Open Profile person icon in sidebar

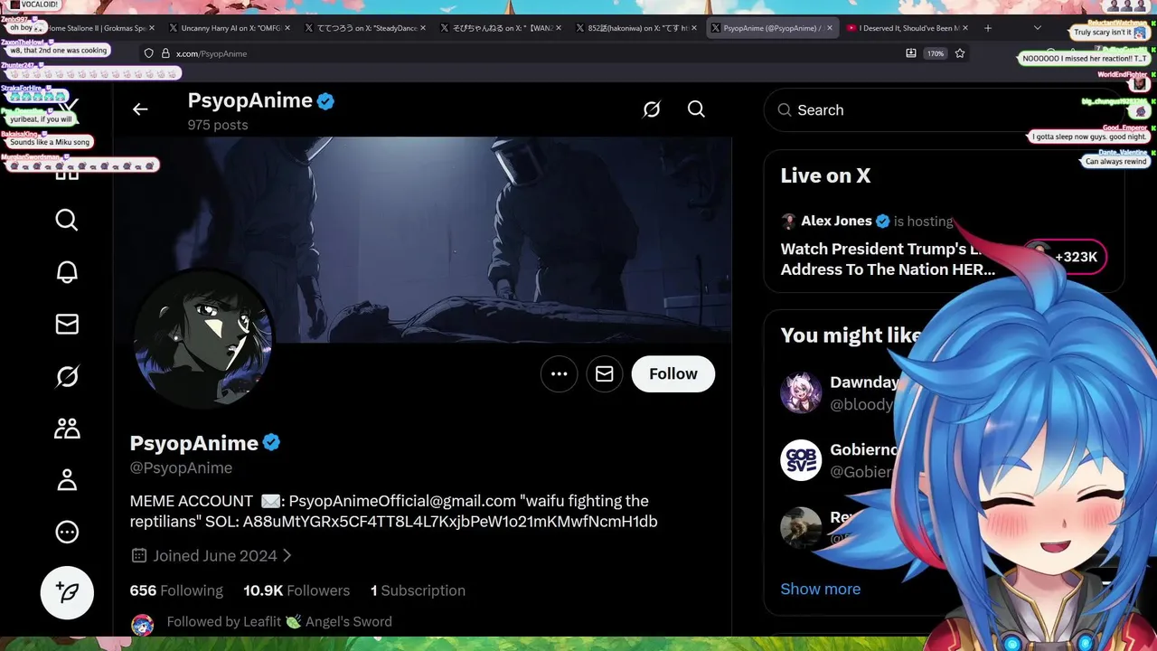(x=67, y=480)
